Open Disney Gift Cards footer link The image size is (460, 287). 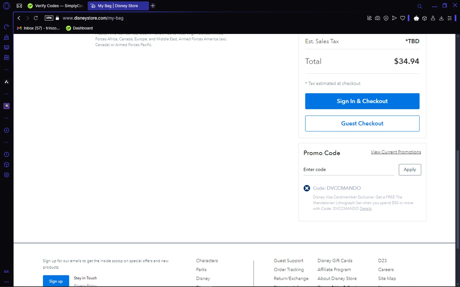[x=335, y=261]
